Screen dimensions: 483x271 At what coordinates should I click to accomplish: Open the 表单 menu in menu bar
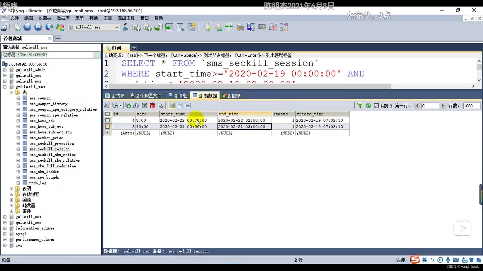(79, 18)
